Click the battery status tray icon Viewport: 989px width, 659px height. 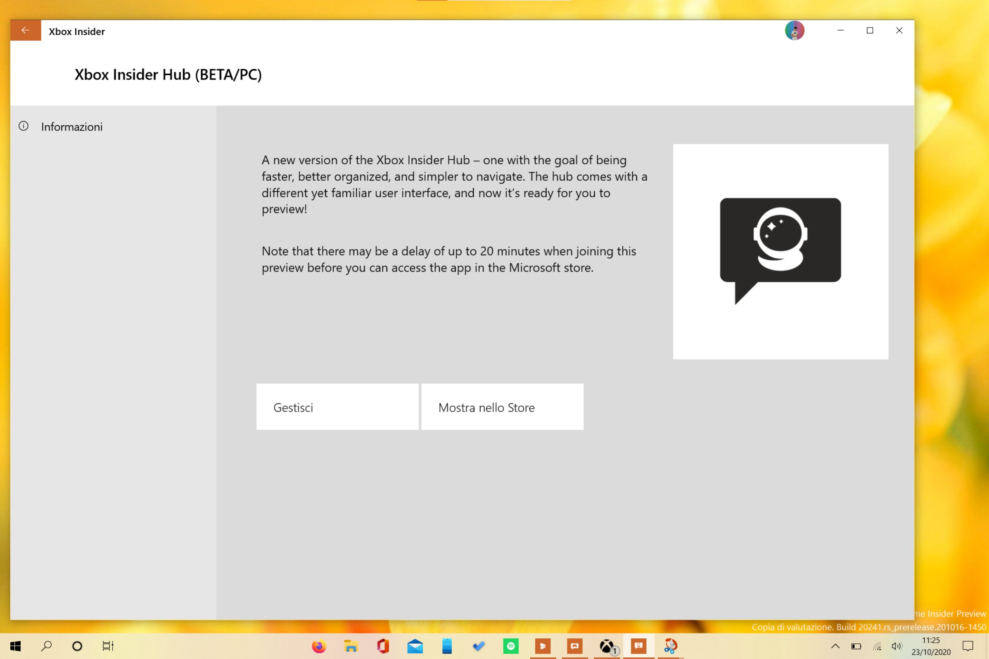pyautogui.click(x=856, y=646)
